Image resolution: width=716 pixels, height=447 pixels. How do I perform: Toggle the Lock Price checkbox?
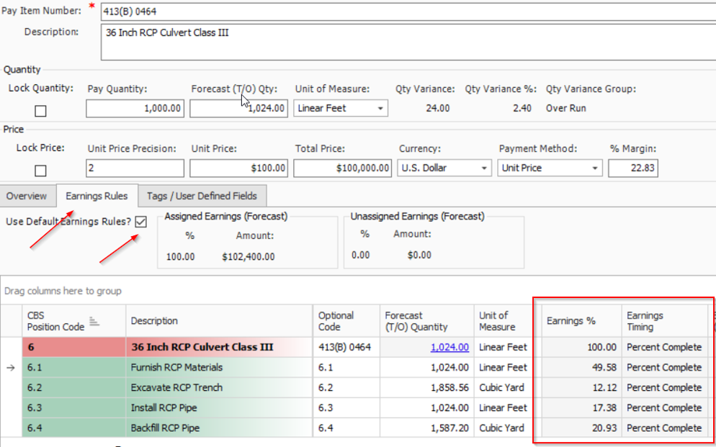coord(41,171)
